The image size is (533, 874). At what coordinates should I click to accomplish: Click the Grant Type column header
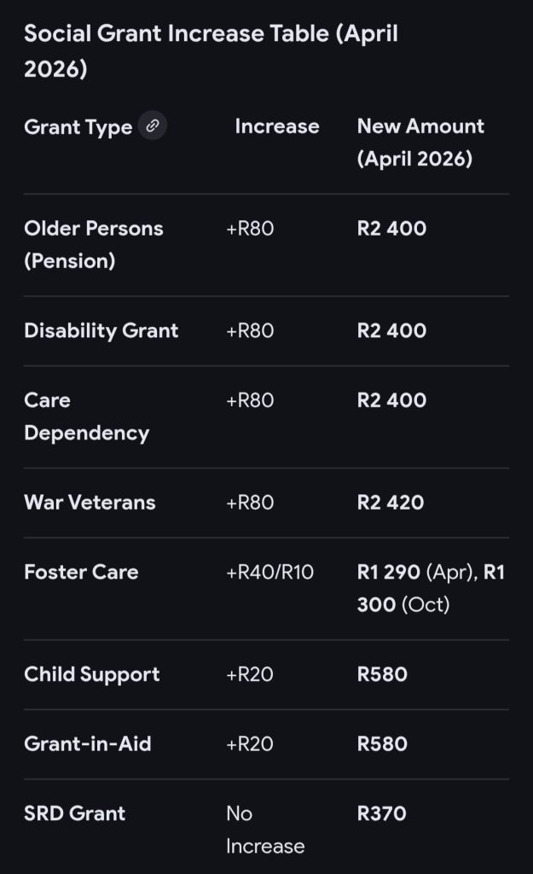tap(78, 126)
